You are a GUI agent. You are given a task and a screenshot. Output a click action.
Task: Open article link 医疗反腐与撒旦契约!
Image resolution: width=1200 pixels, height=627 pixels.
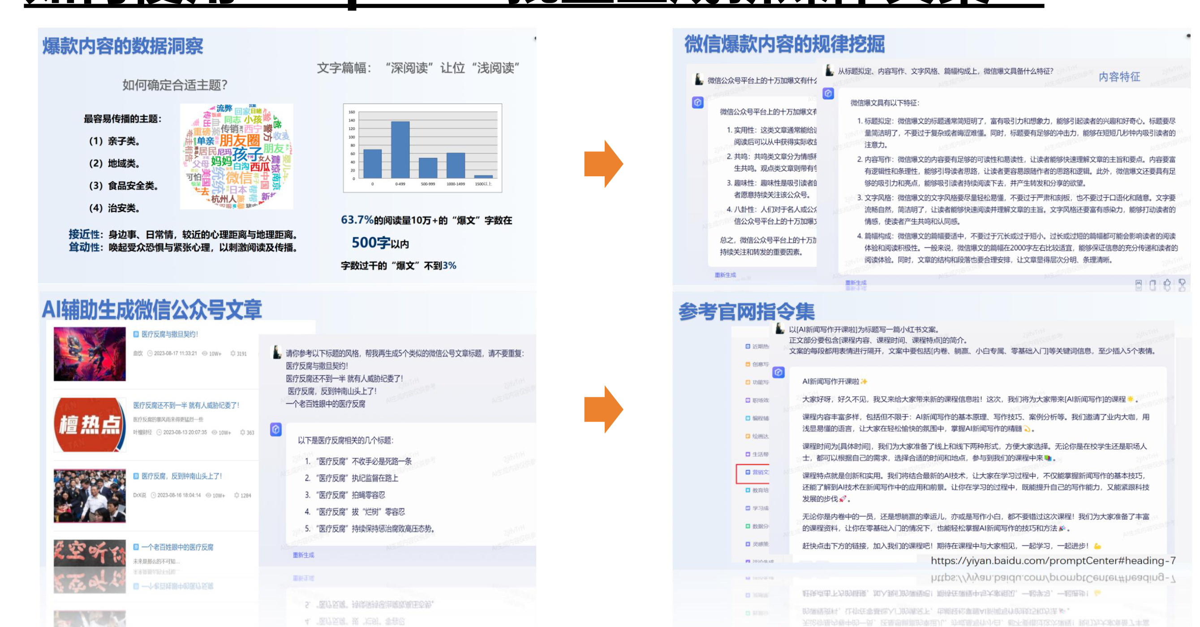170,334
